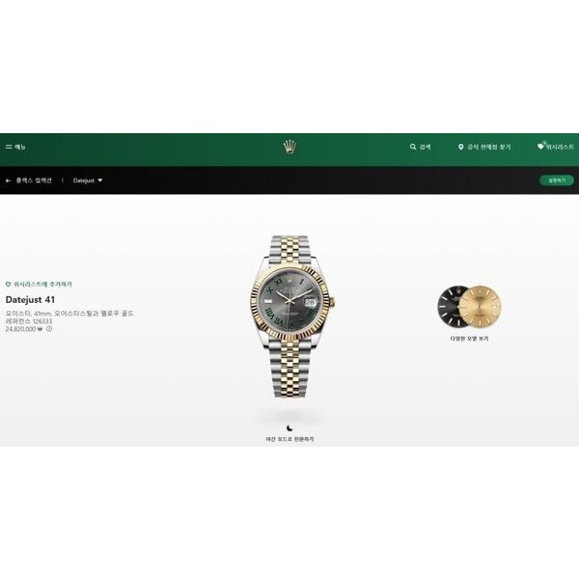This screenshot has height=579, width=579.
Task: Open search with the magnifier icon
Action: 413,147
